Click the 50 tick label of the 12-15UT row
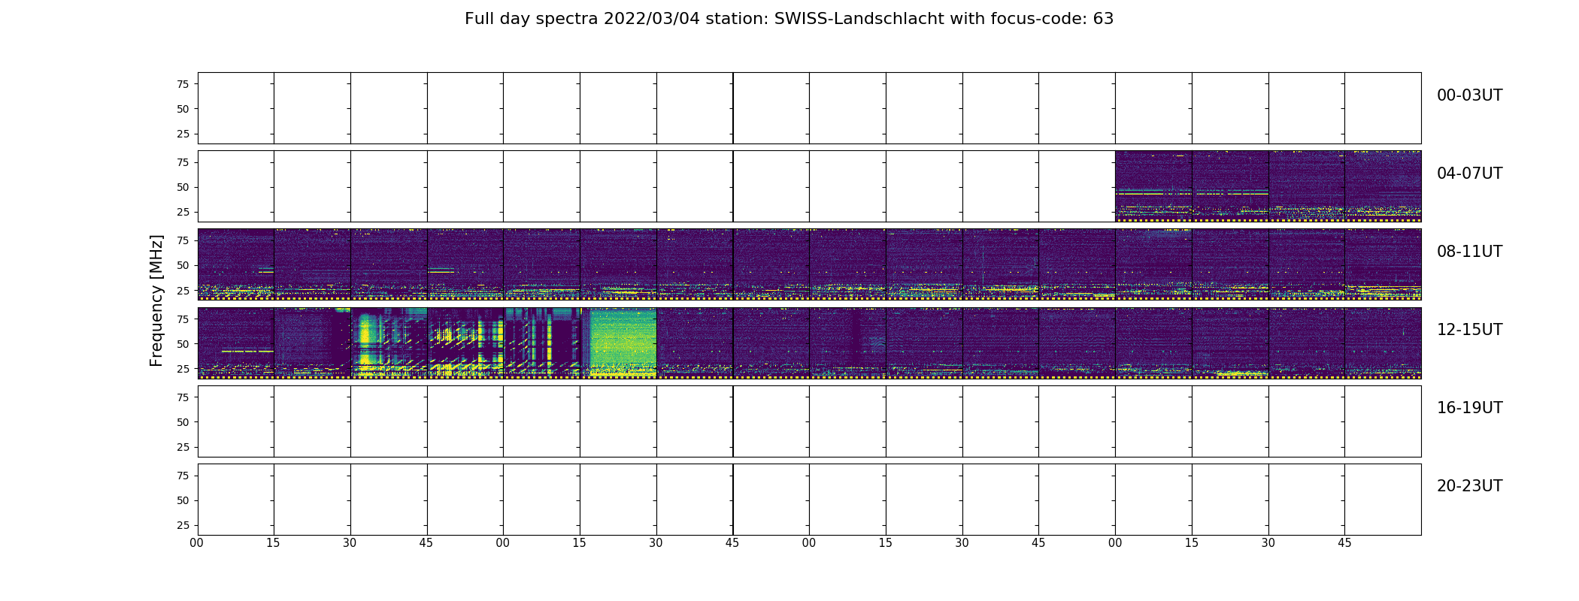The width and height of the screenshot is (1579, 601). [x=183, y=344]
